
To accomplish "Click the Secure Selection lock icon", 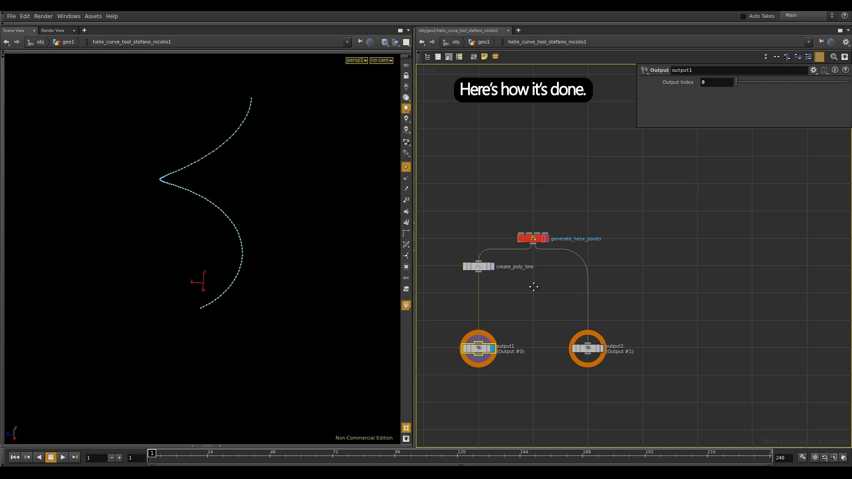I will click(x=407, y=75).
